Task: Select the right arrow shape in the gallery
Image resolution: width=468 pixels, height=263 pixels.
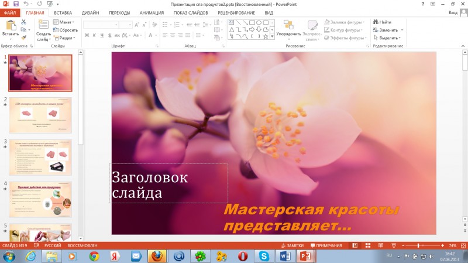Action: click(252, 29)
